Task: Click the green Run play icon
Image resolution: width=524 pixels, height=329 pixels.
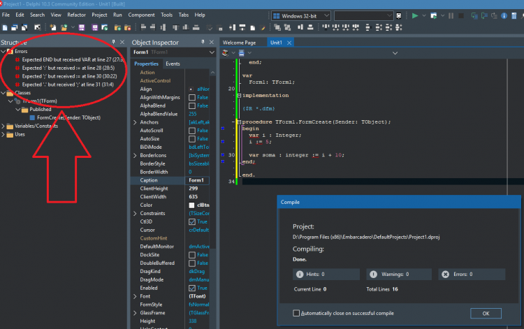Action: coord(415,15)
